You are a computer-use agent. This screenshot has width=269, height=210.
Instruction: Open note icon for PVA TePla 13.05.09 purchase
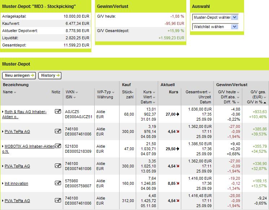(x=58, y=166)
